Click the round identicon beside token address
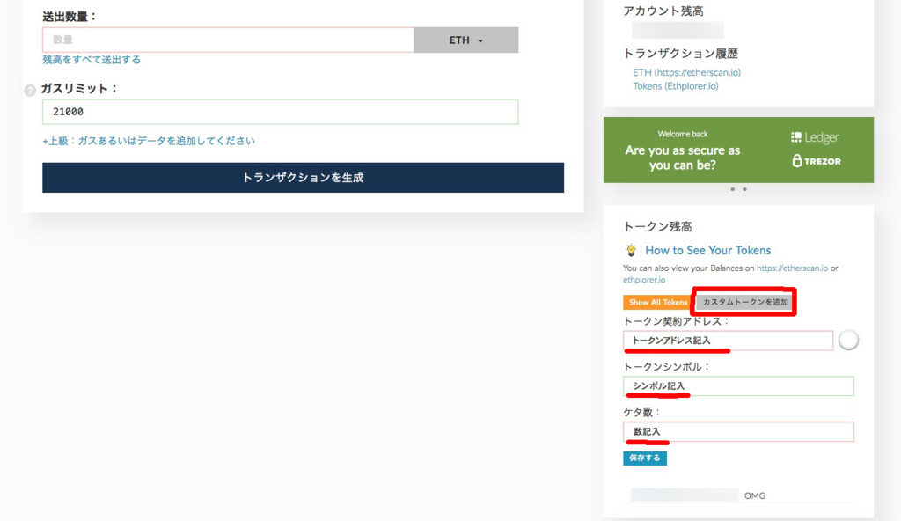 (x=848, y=341)
